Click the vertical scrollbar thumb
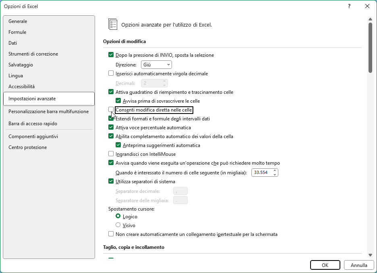377x273 pixels. click(x=370, y=48)
